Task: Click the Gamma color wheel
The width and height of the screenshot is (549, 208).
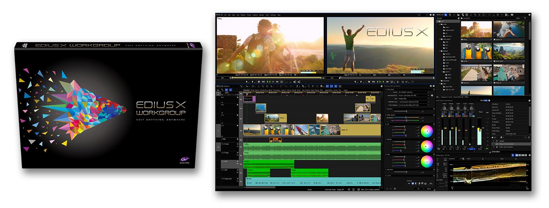Action: 427,146
